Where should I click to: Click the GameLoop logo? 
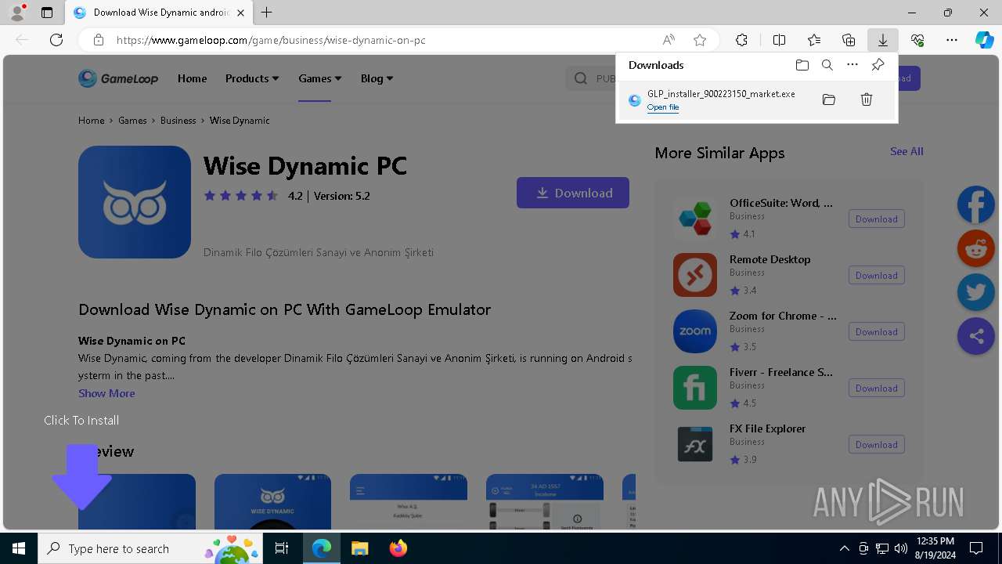(x=118, y=78)
